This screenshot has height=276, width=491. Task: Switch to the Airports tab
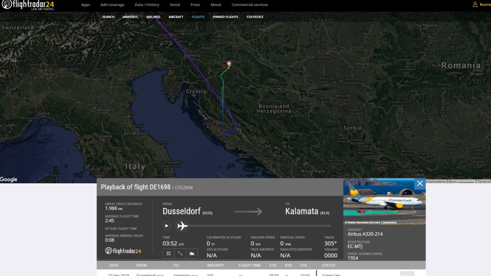point(130,17)
